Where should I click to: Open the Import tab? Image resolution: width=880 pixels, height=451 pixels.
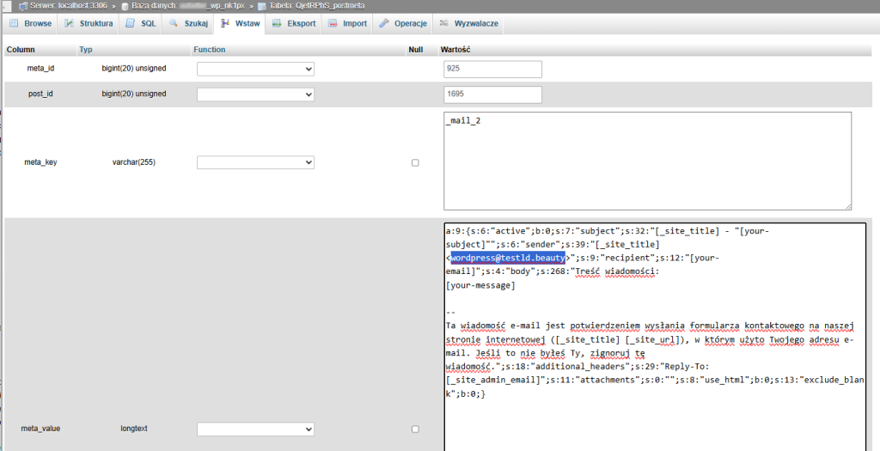347,23
